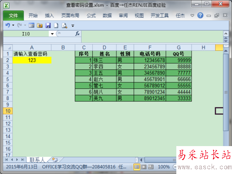
Task: Click the 100% zoom level button
Action: pyautogui.click(x=164, y=167)
